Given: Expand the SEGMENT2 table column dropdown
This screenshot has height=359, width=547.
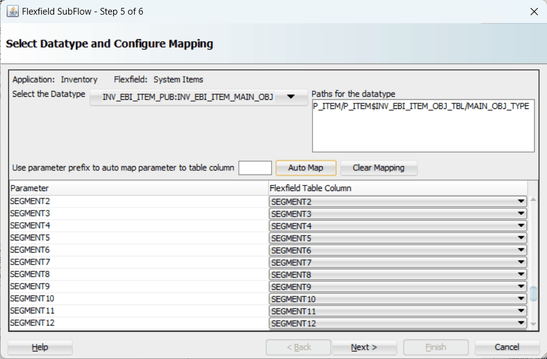Looking at the screenshot, I should [x=520, y=201].
